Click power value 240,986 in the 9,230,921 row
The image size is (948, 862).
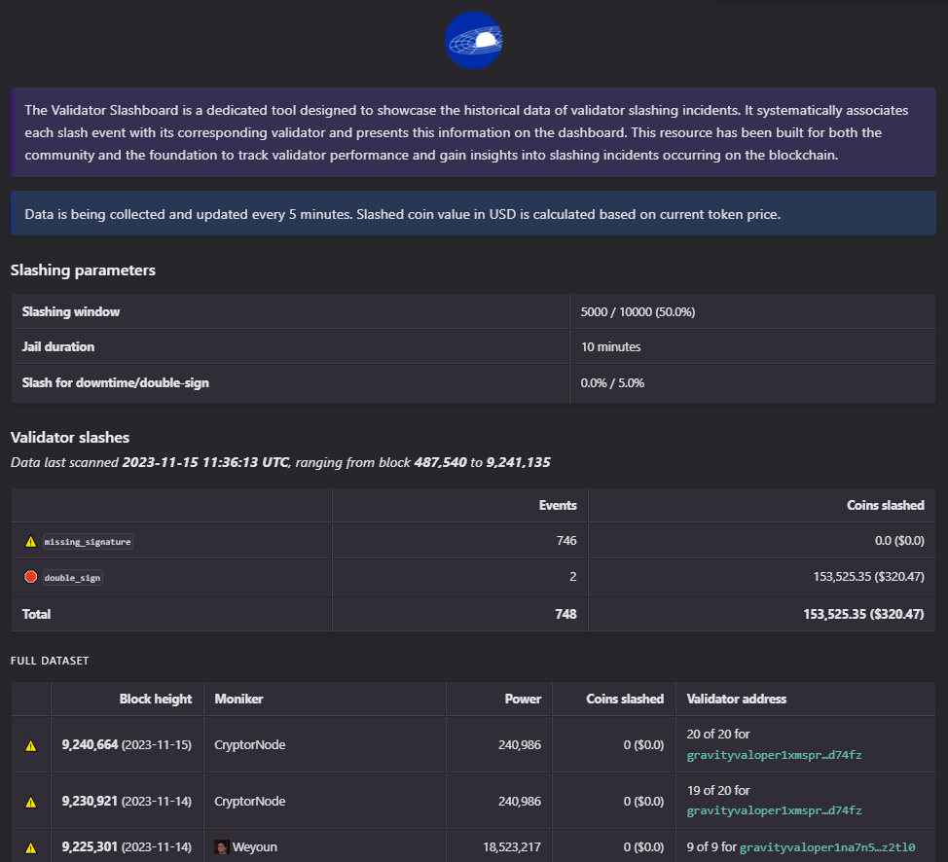(x=520, y=801)
